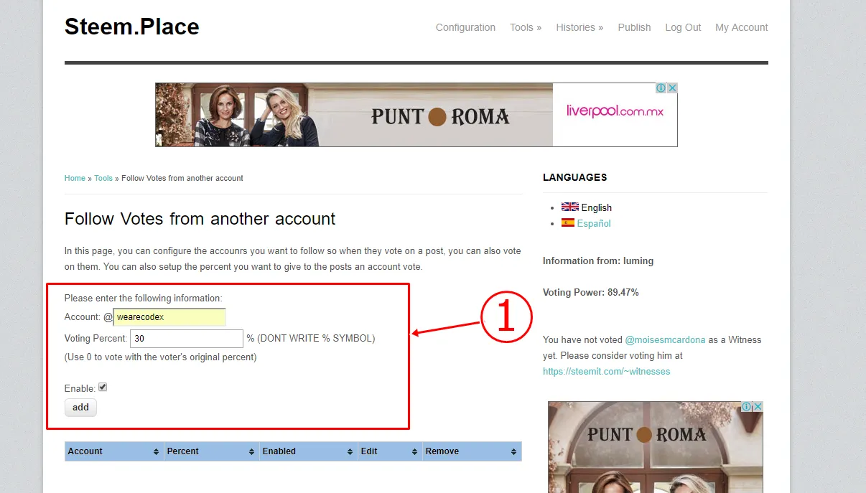Click the Voting Power: 89.47% text
This screenshot has height=493, width=866.
click(591, 293)
